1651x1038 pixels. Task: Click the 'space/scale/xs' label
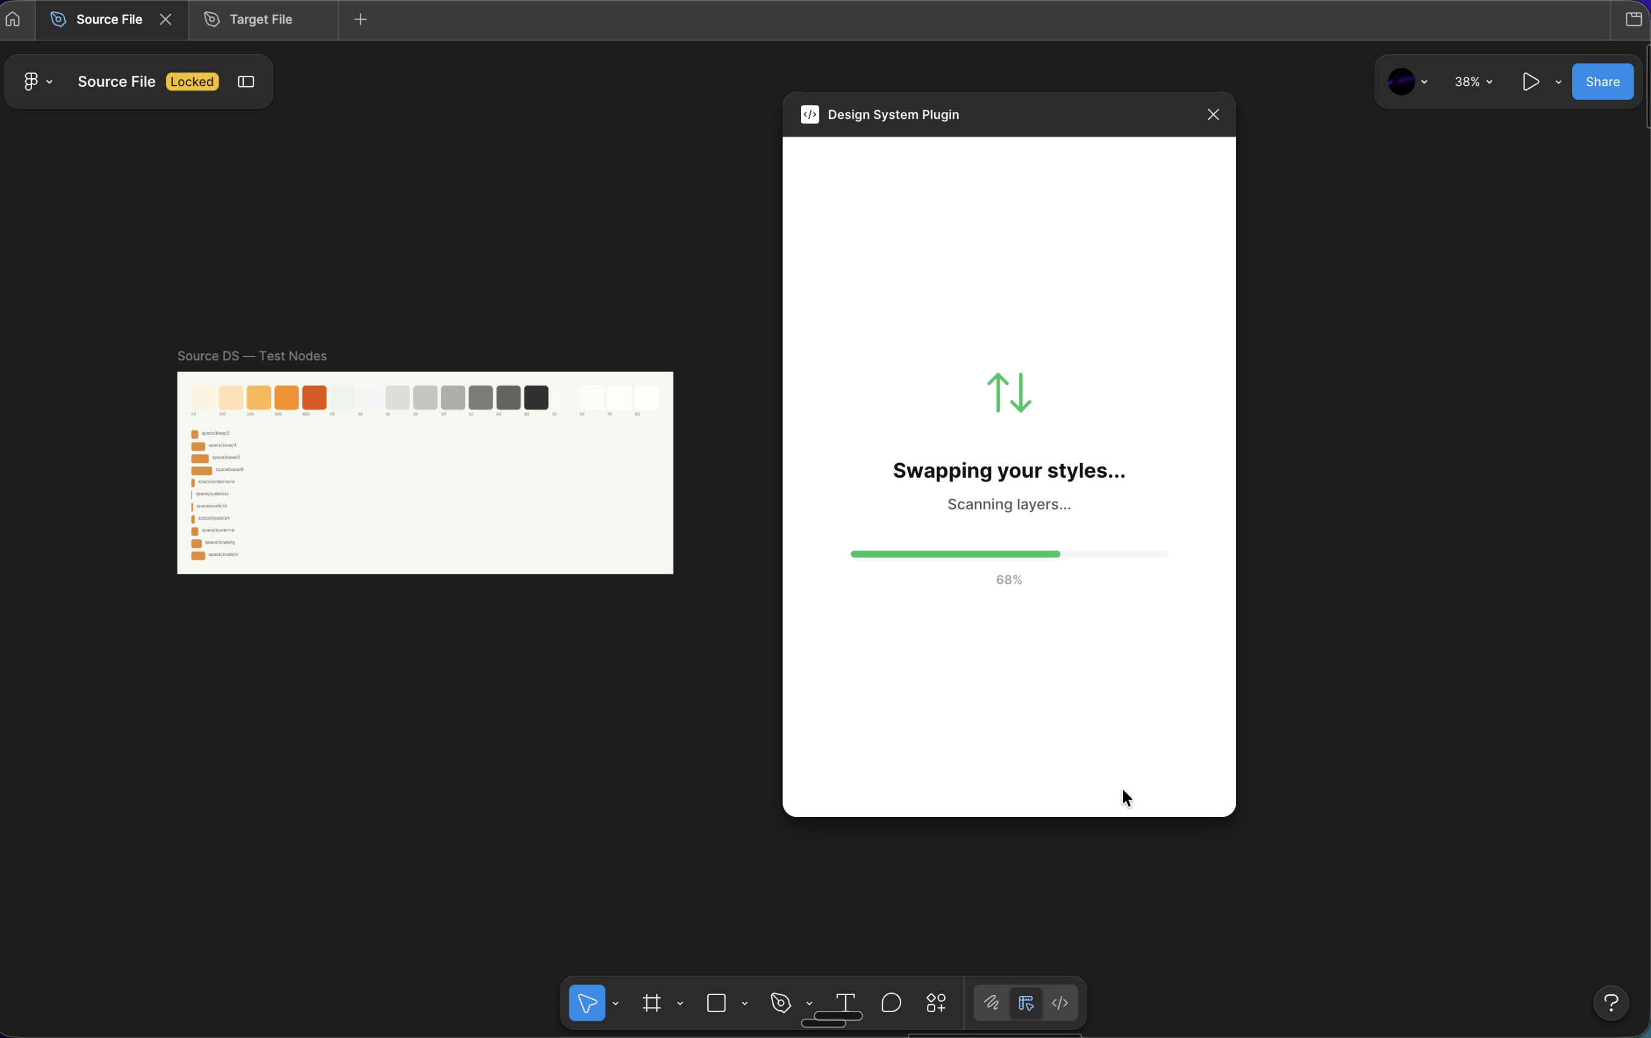[212, 506]
